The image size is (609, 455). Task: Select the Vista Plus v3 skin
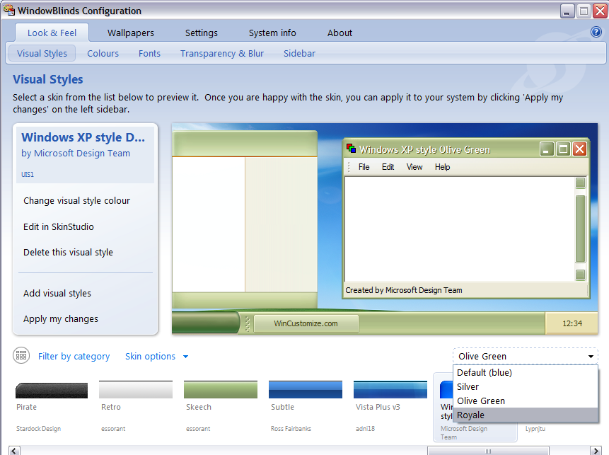390,390
